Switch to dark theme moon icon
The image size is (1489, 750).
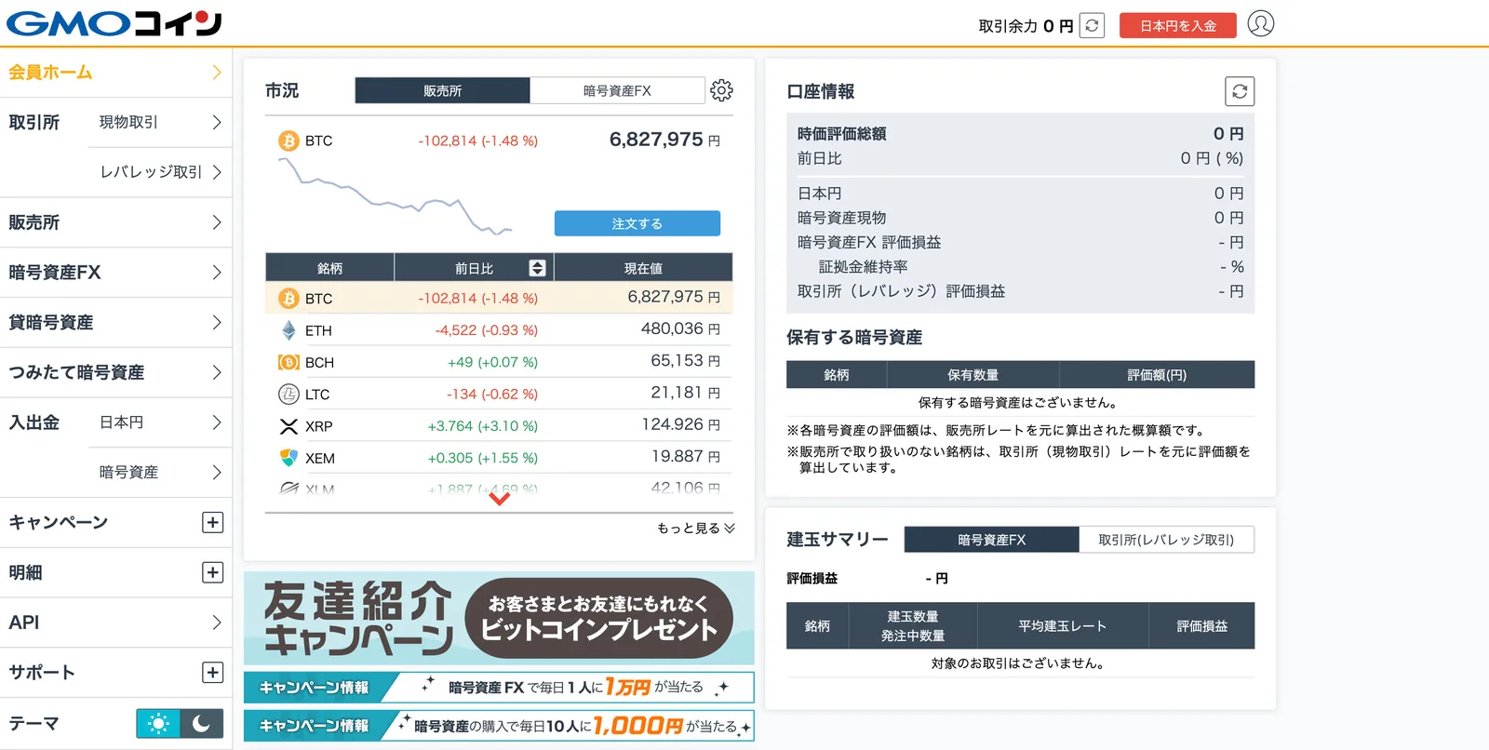202,723
